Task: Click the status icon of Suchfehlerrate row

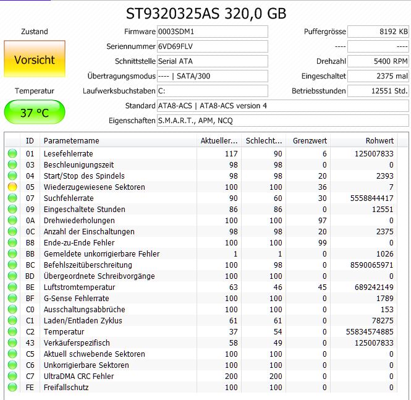Action: pos(12,198)
